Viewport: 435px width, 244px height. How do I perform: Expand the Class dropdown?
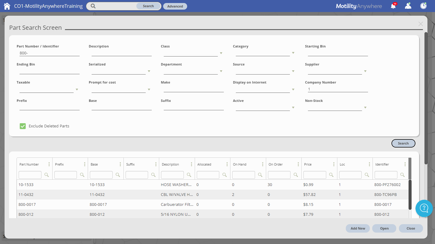click(221, 53)
